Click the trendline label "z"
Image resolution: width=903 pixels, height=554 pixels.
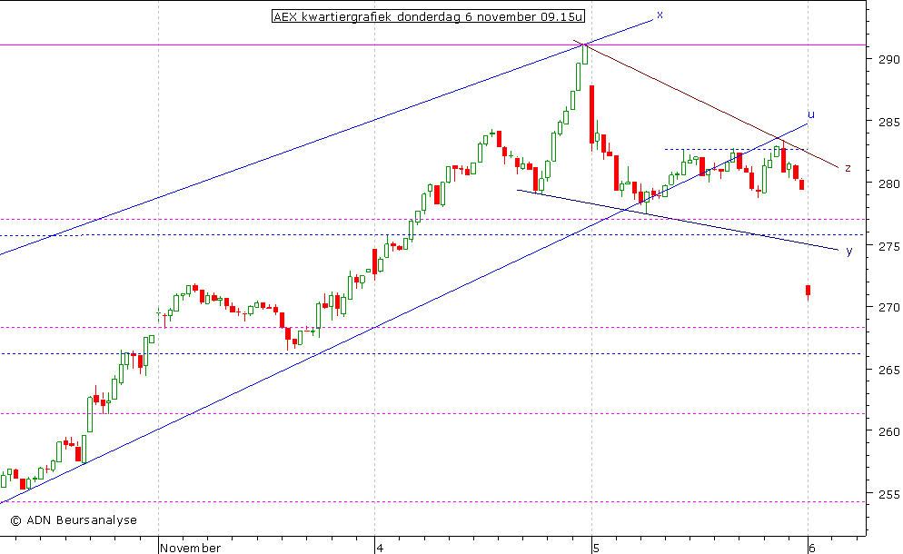click(848, 168)
